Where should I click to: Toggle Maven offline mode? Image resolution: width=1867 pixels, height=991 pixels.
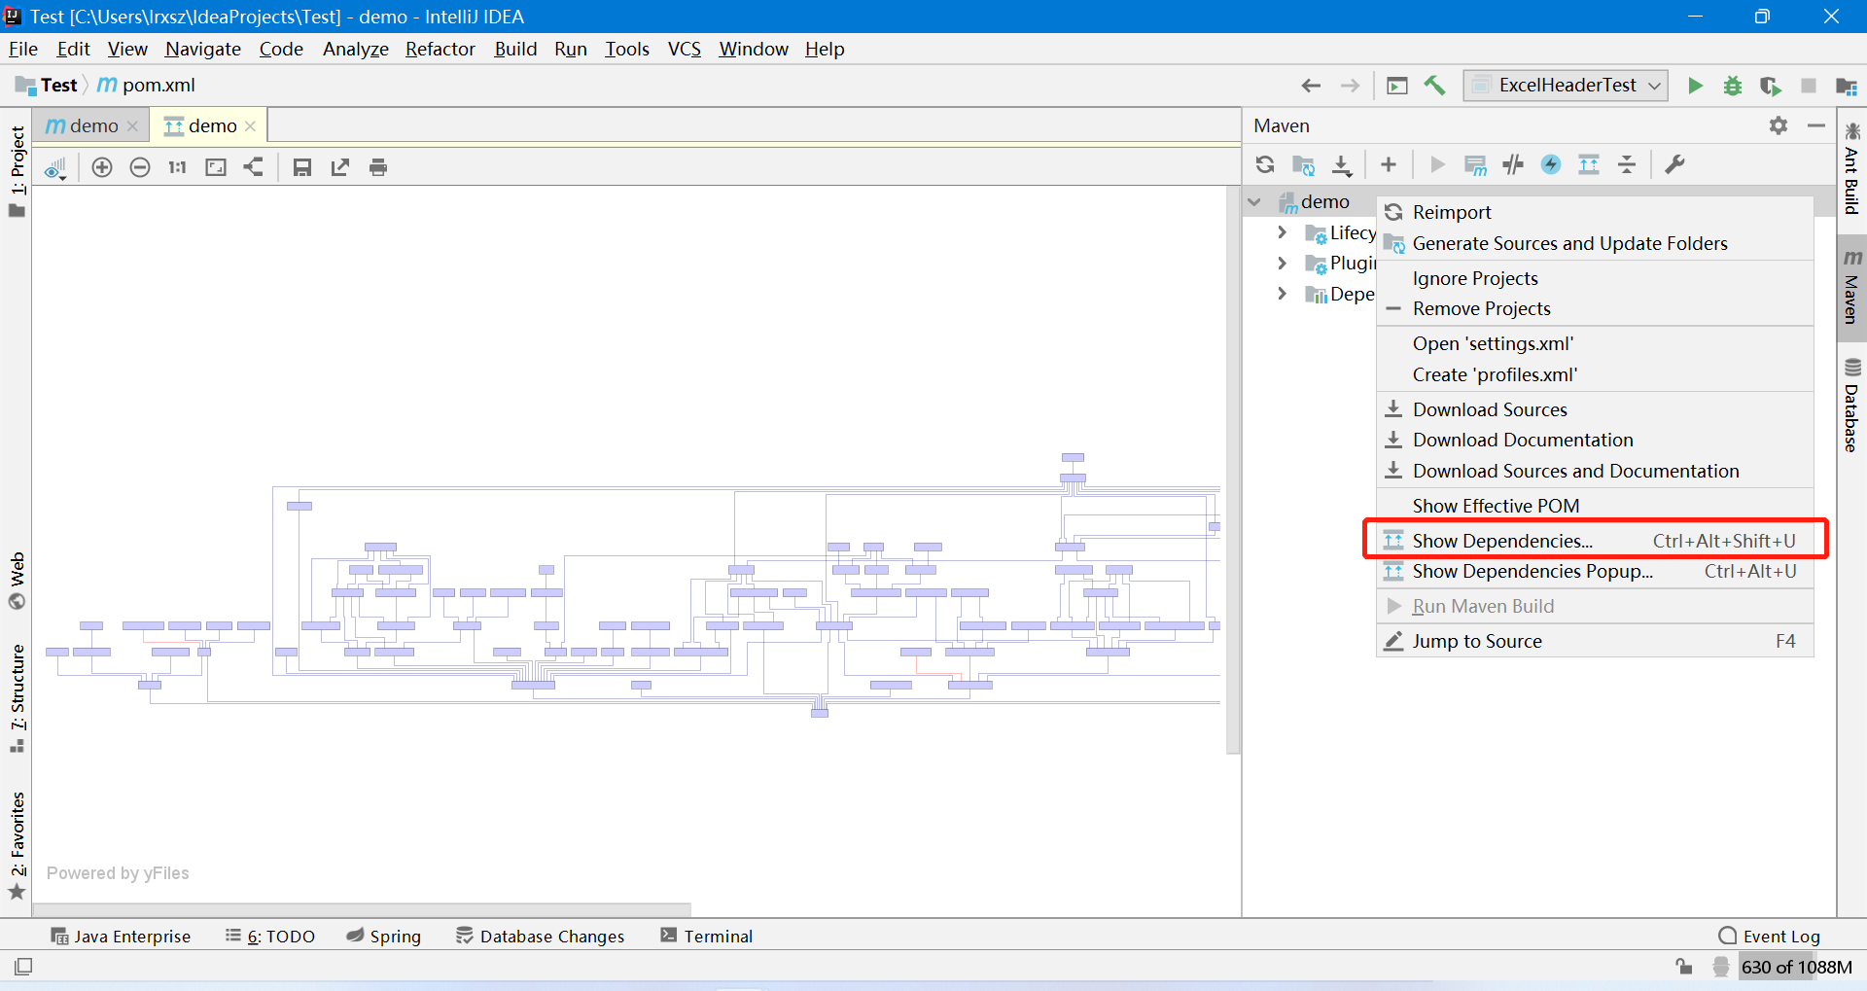tap(1513, 164)
